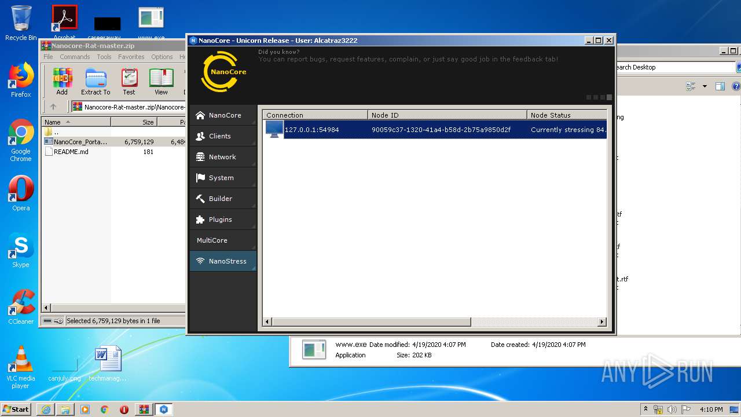Show hidden system tray icons arrow
Viewport: 741px width, 417px height.
645,409
